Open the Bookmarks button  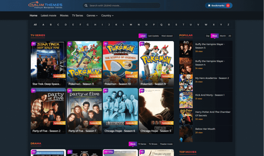tap(219, 5)
